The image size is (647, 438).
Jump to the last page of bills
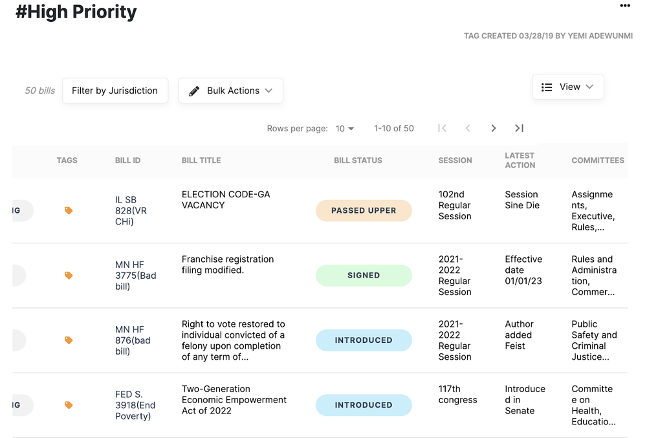pyautogui.click(x=519, y=128)
